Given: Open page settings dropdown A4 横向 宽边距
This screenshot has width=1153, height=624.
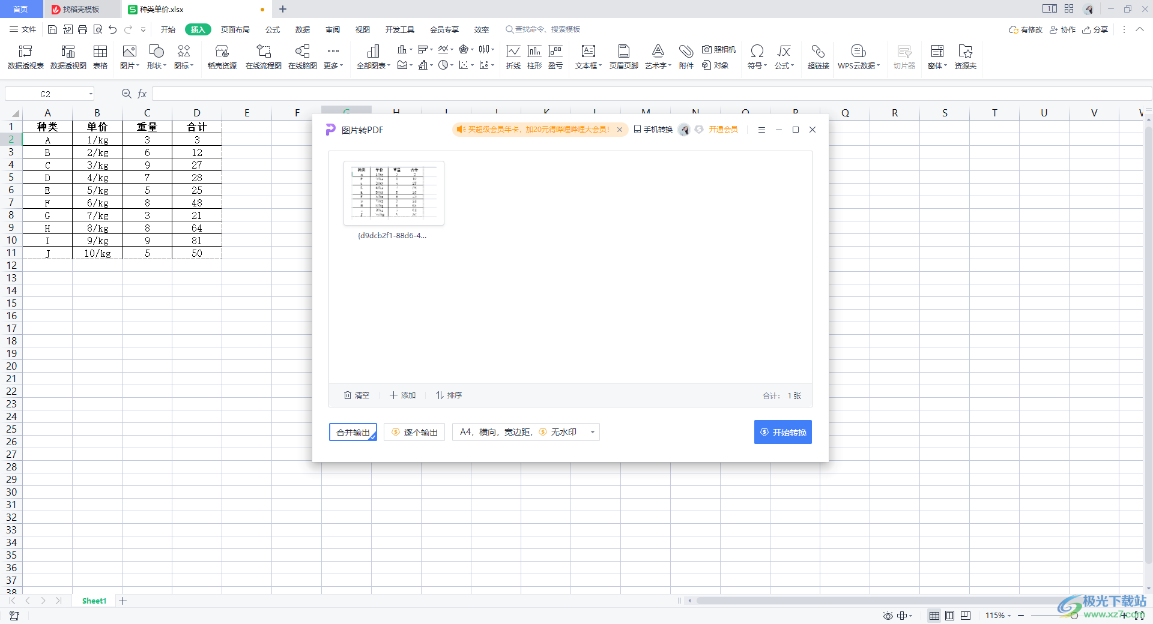Looking at the screenshot, I should [x=526, y=432].
